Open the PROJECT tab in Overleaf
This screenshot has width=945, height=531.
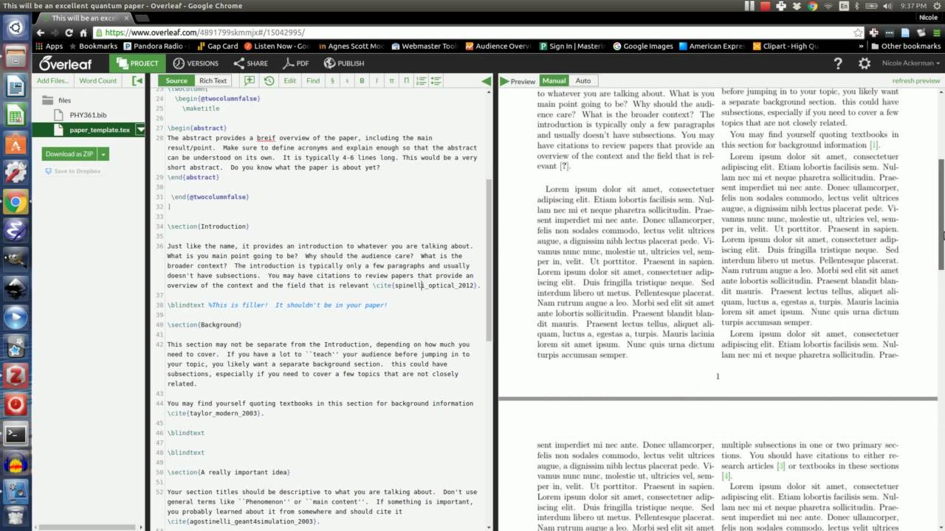(138, 63)
